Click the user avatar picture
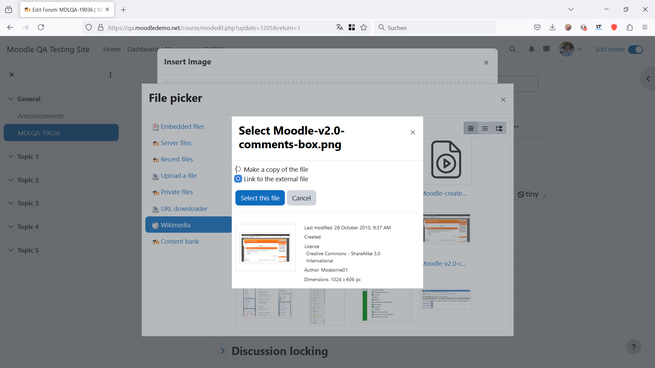Viewport: 655px width, 368px height. pyautogui.click(x=567, y=49)
